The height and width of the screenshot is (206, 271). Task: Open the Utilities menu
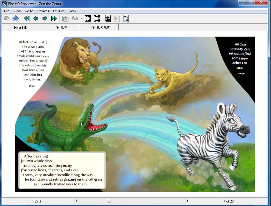59,11
